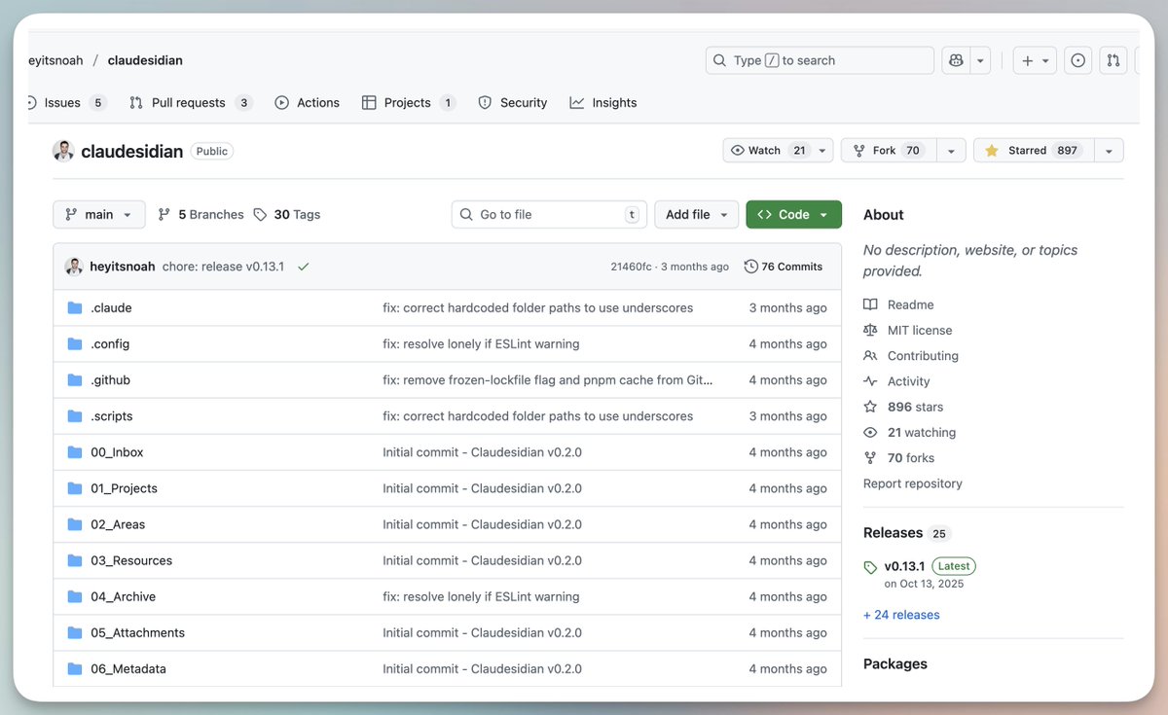Open the 05_Attachments folder

(137, 632)
